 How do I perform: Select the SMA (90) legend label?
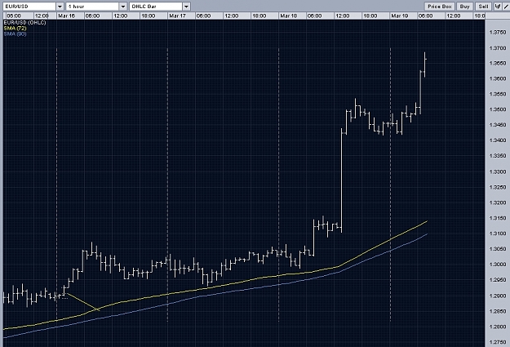click(x=15, y=33)
